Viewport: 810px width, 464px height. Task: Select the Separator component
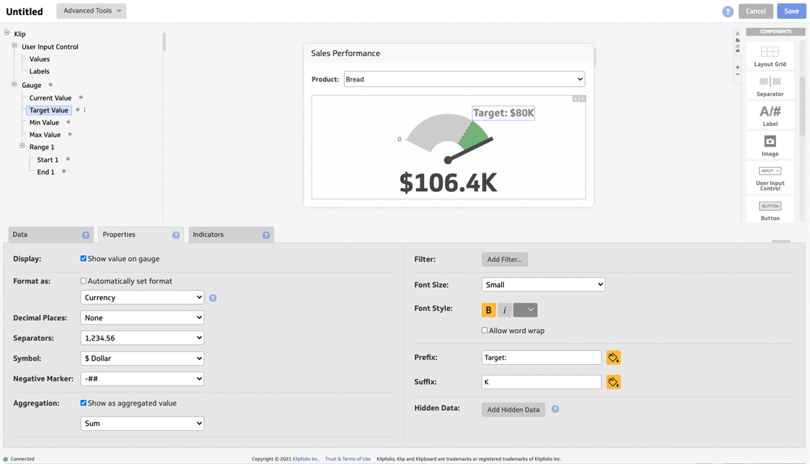click(x=770, y=84)
